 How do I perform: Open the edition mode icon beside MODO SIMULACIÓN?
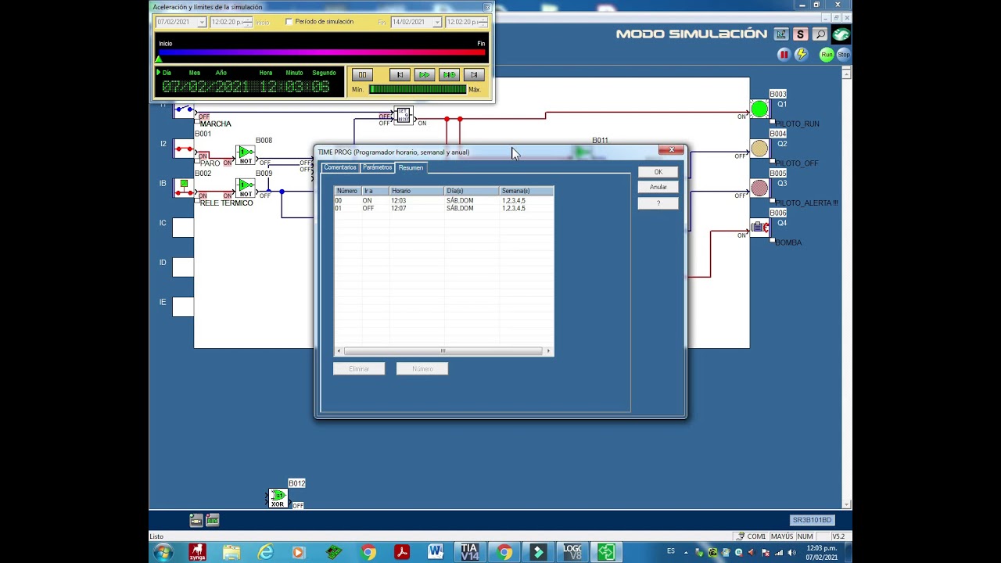(x=781, y=34)
